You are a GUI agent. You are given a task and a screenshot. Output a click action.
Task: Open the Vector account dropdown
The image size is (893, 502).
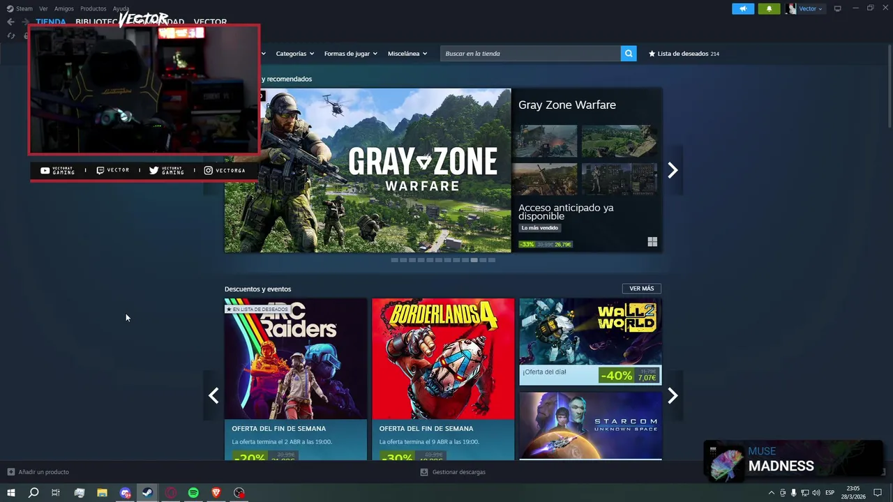(811, 8)
